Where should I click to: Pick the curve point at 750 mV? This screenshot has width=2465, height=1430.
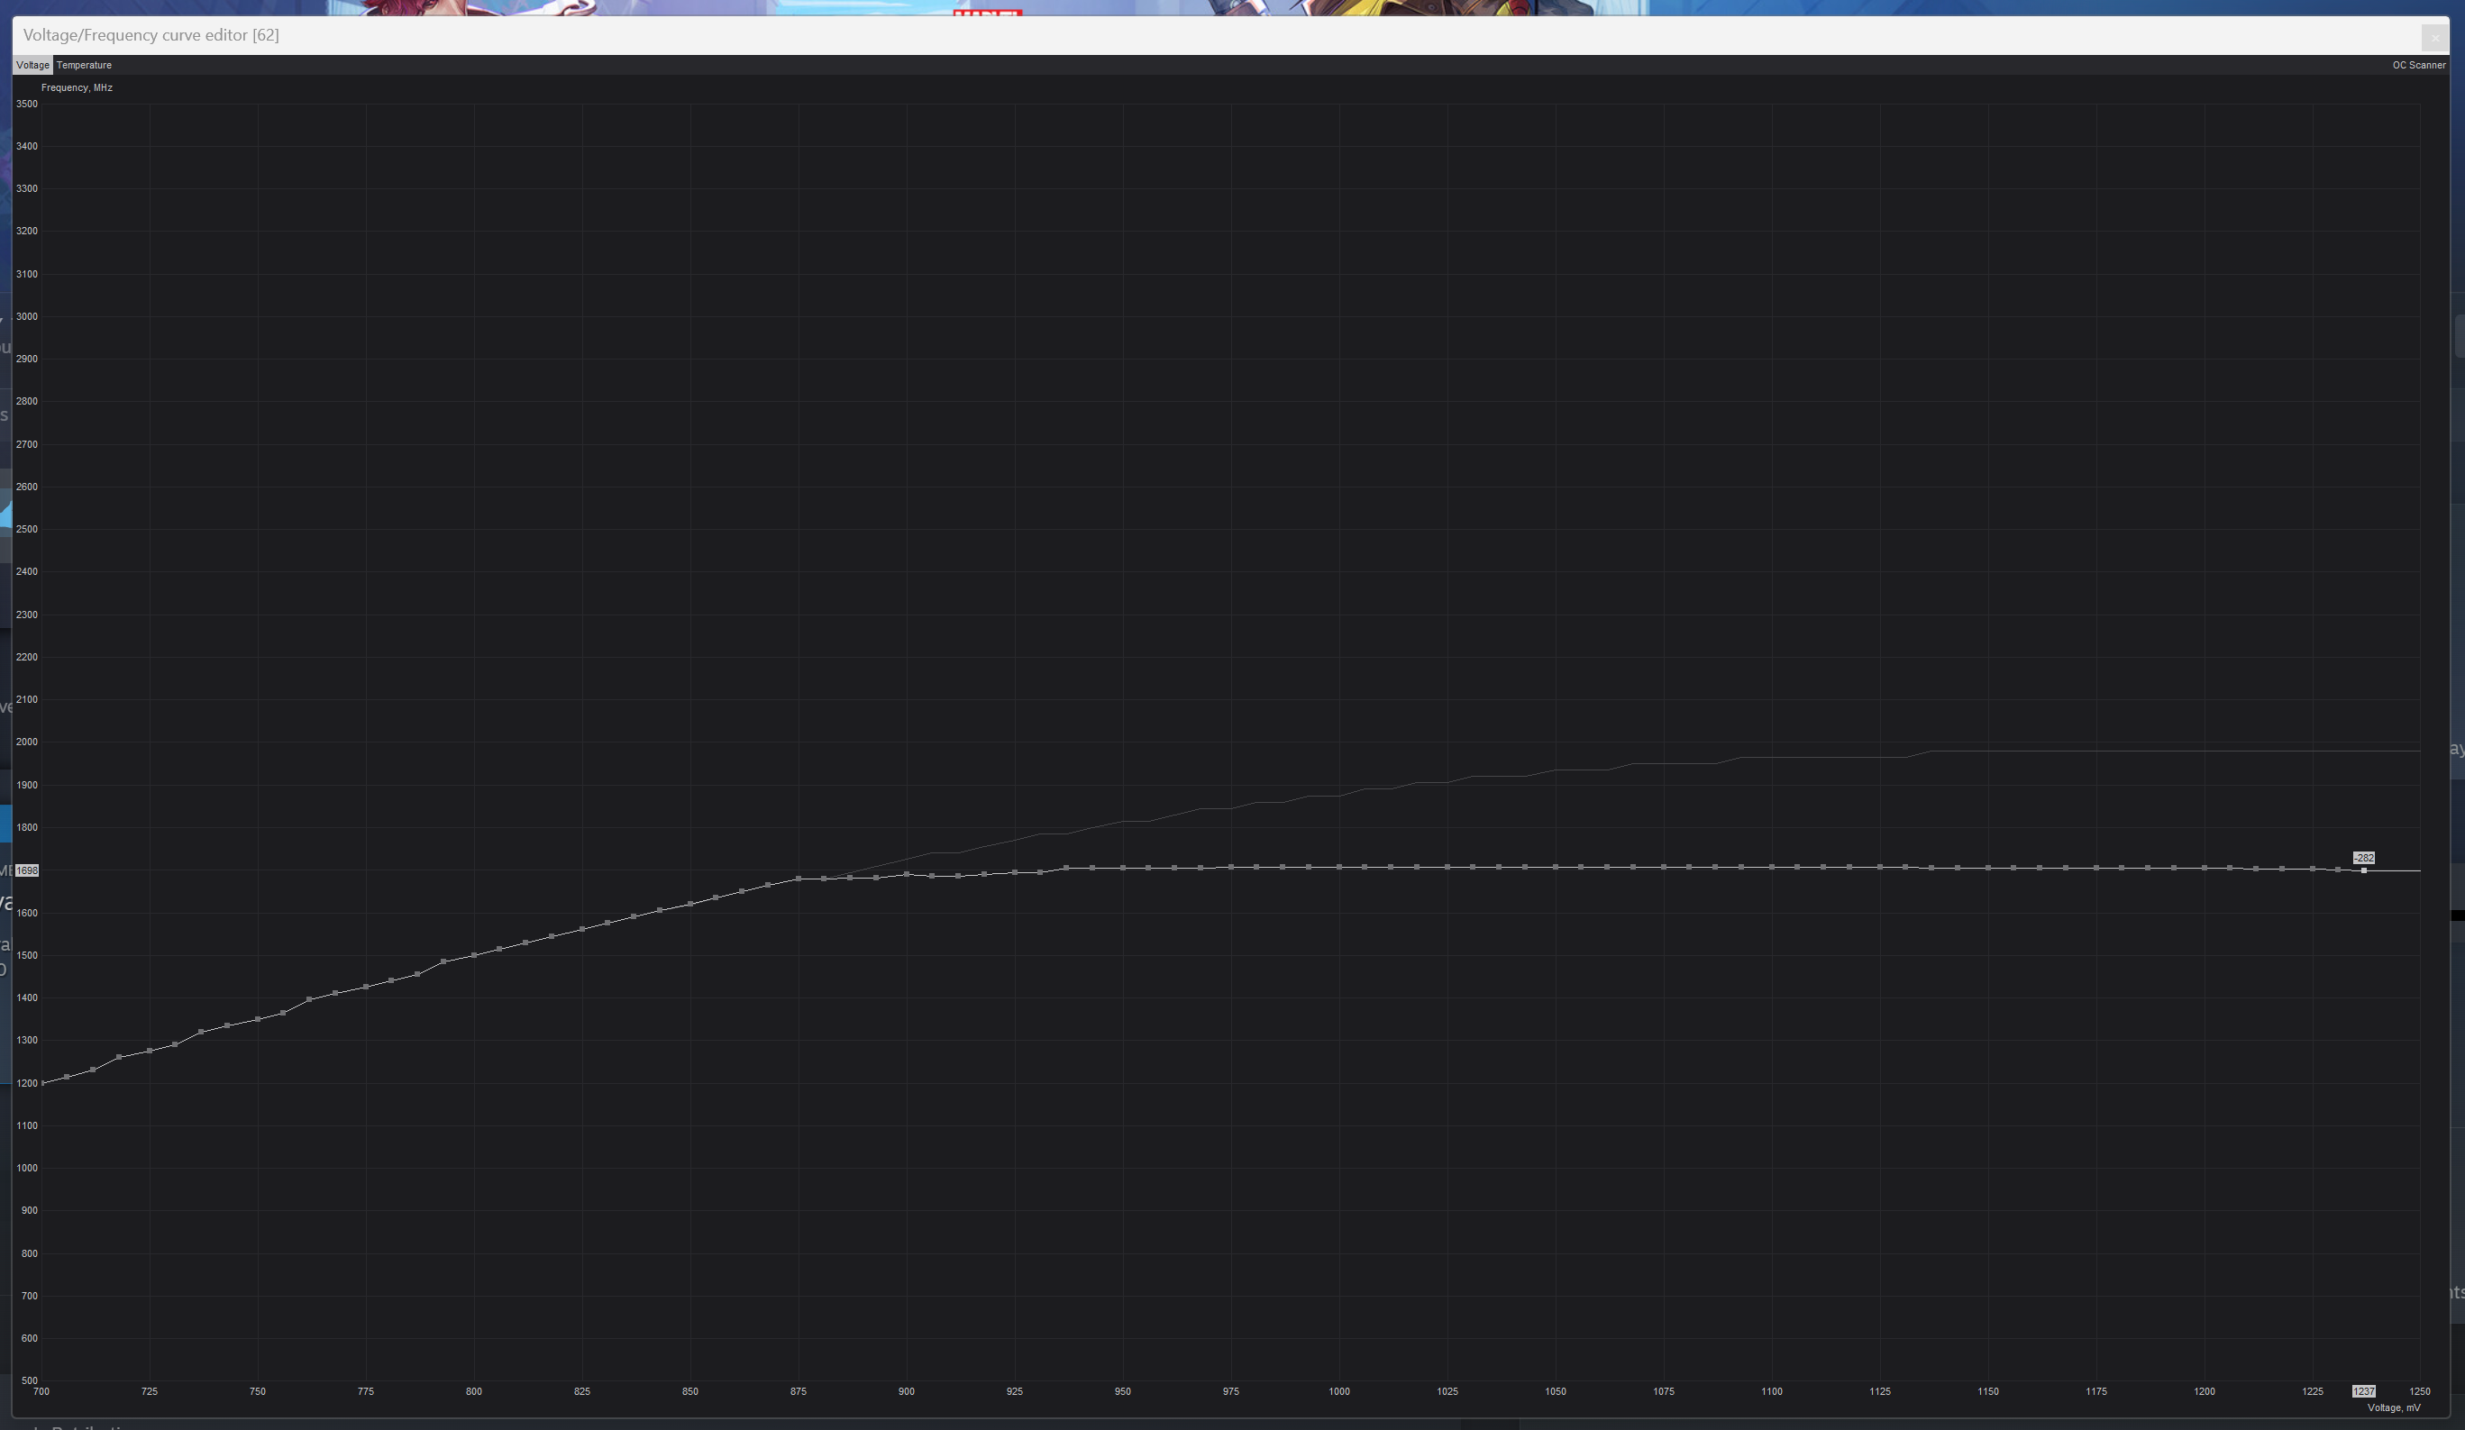[x=259, y=1019]
